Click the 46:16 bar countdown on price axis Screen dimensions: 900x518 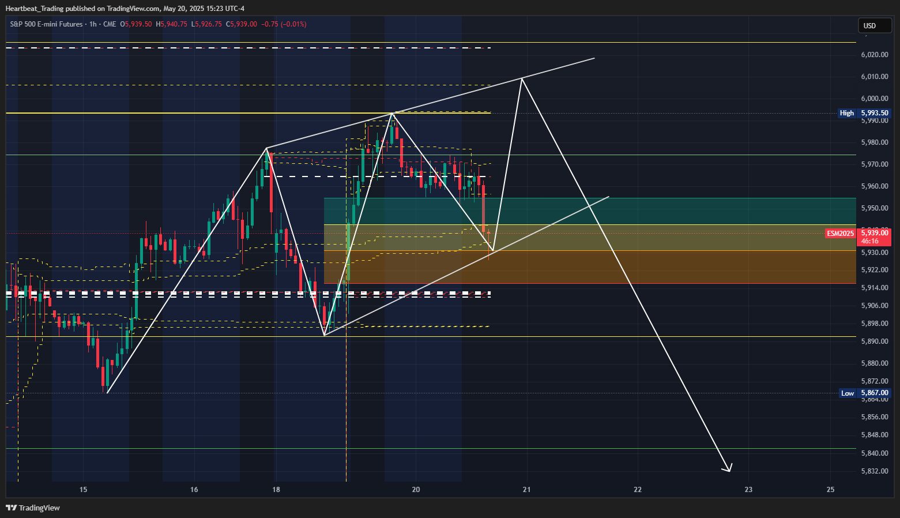pyautogui.click(x=869, y=241)
